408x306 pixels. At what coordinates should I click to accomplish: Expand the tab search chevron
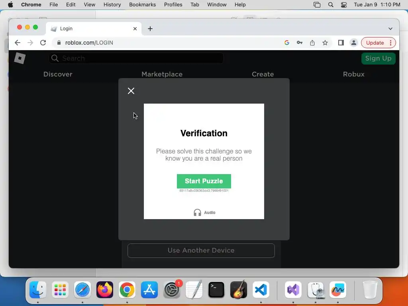(x=390, y=29)
